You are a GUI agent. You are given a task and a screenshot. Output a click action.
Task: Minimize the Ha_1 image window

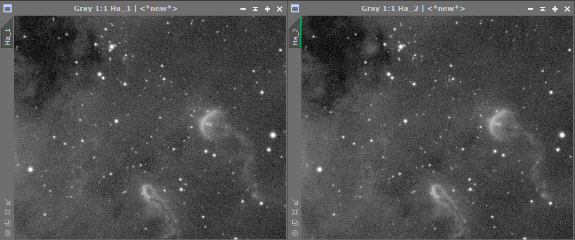243,9
